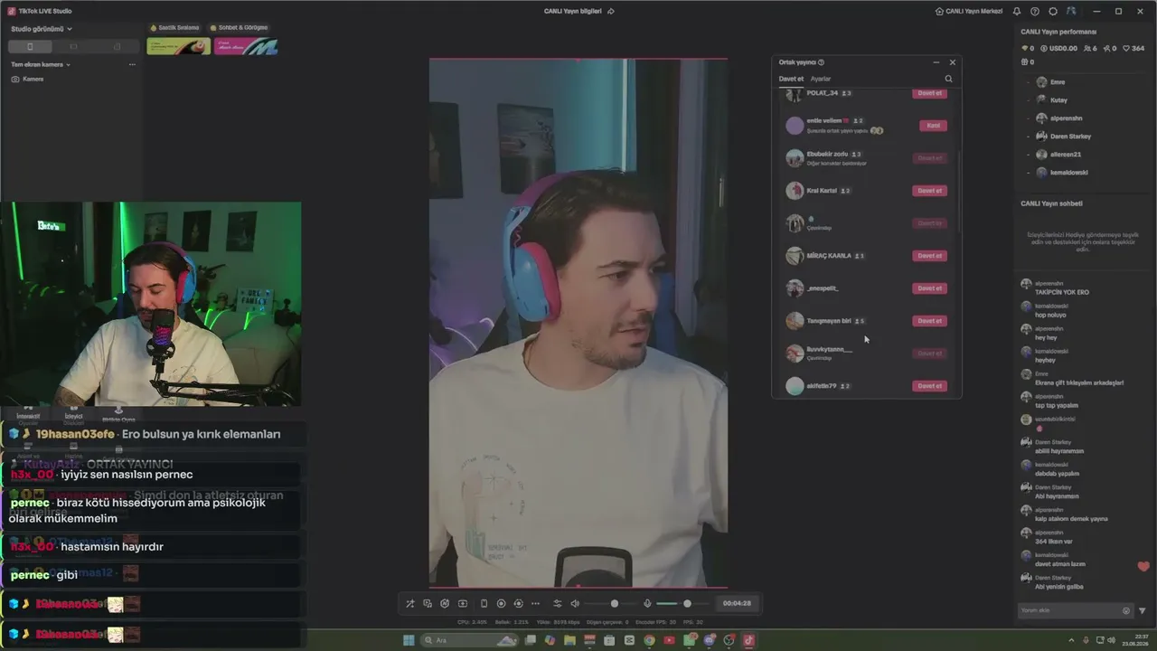
Task: Click the heart like icon in chat
Action: [1143, 567]
